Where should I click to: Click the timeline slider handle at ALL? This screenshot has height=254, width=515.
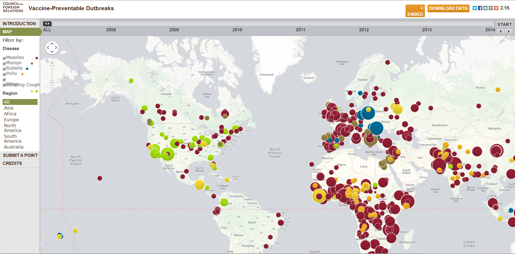47,24
